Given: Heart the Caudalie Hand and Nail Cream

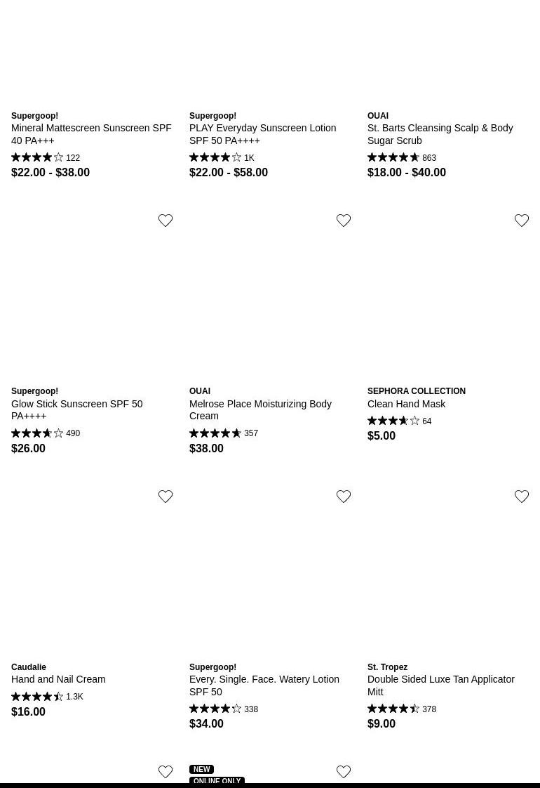Looking at the screenshot, I should coord(166,497).
